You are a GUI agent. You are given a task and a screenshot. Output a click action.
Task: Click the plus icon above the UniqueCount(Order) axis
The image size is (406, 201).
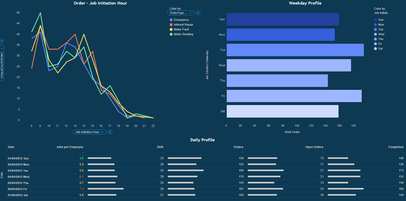[x=2, y=41]
